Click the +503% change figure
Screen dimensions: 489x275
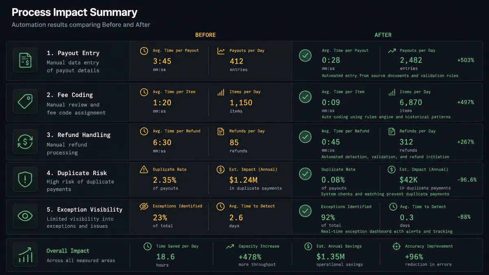point(465,60)
